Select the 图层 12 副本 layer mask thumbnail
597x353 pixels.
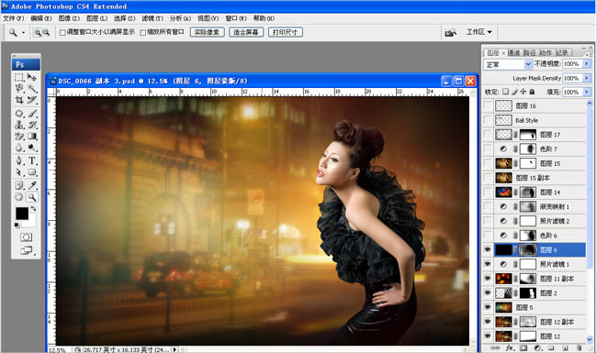(528, 322)
